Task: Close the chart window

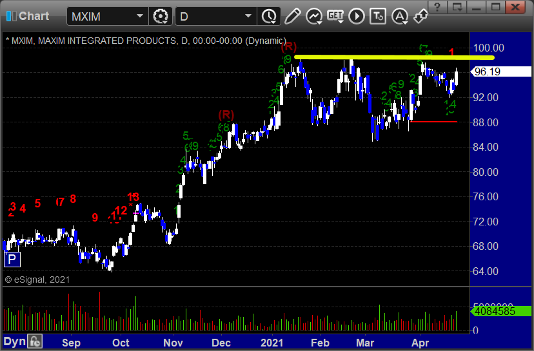Action: (x=515, y=6)
